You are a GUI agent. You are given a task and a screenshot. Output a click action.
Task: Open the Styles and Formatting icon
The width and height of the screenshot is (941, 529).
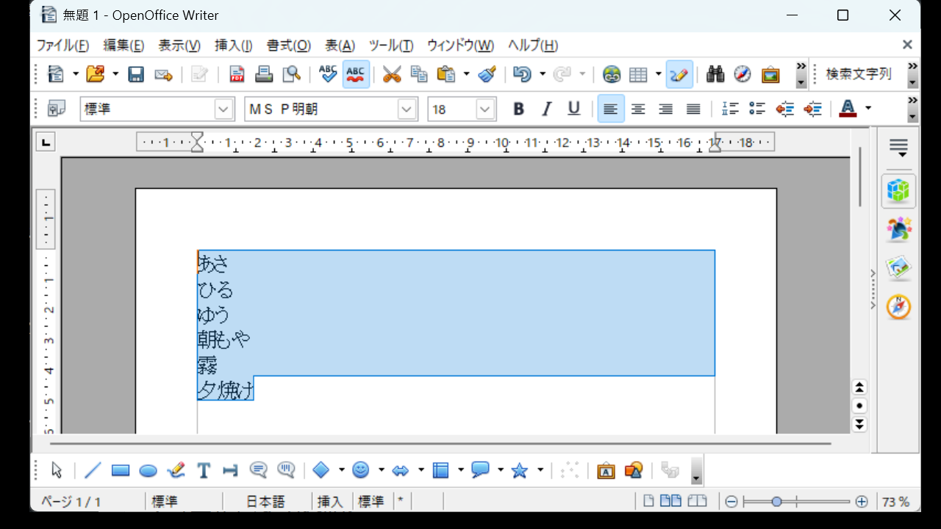click(56, 109)
